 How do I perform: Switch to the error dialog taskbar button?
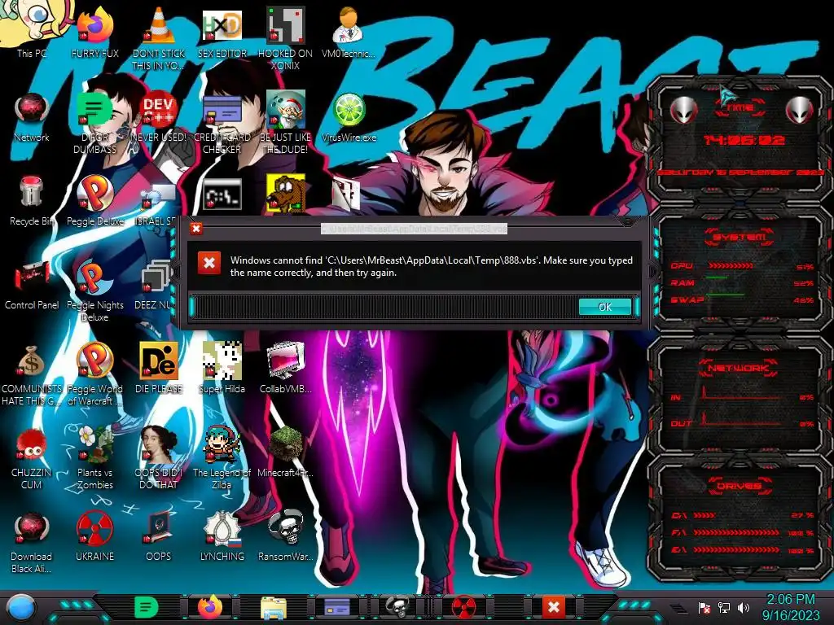click(x=553, y=607)
